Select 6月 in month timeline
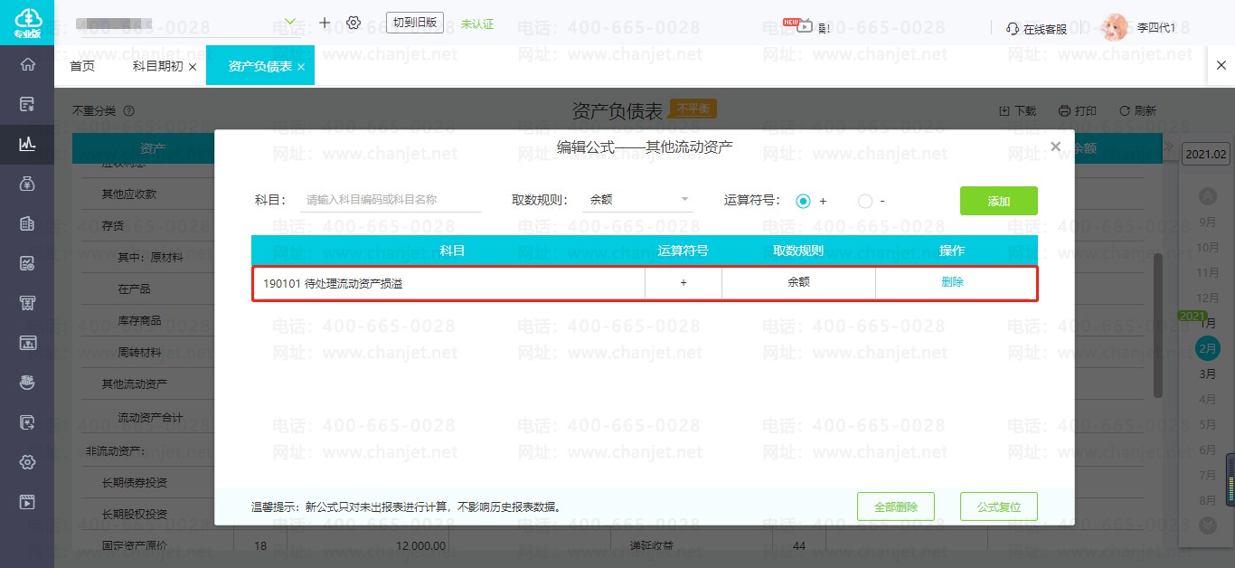1235x568 pixels. pos(1207,450)
